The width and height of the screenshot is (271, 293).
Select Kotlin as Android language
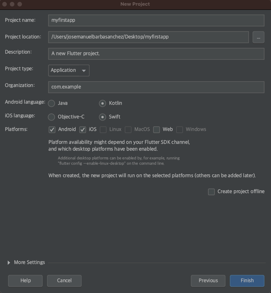click(x=103, y=103)
